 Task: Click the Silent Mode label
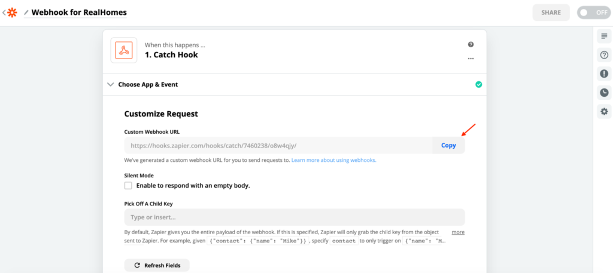tap(139, 176)
